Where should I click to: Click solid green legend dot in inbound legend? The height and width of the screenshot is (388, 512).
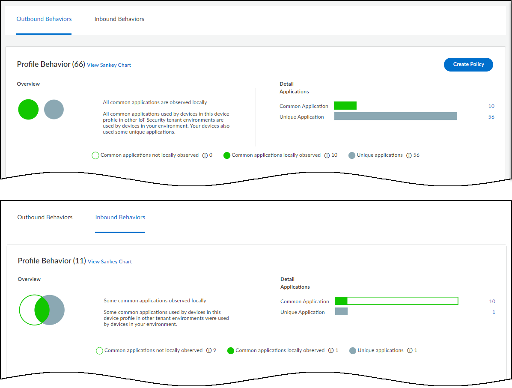click(x=231, y=351)
